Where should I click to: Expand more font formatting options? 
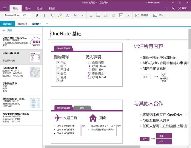pyautogui.click(x=83, y=15)
